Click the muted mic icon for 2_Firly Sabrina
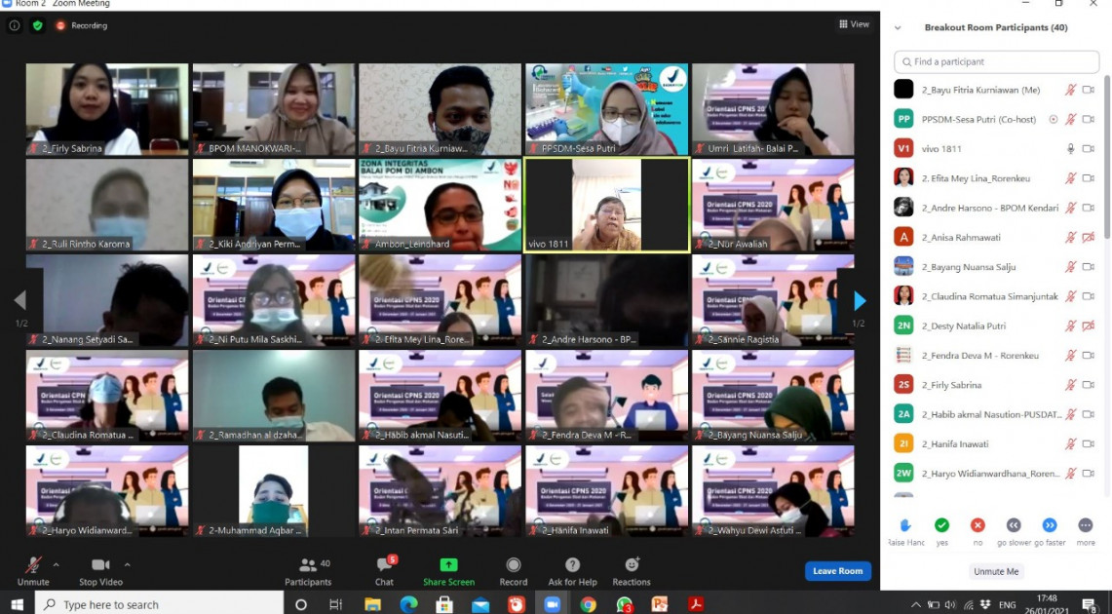1112x614 pixels. point(1071,385)
